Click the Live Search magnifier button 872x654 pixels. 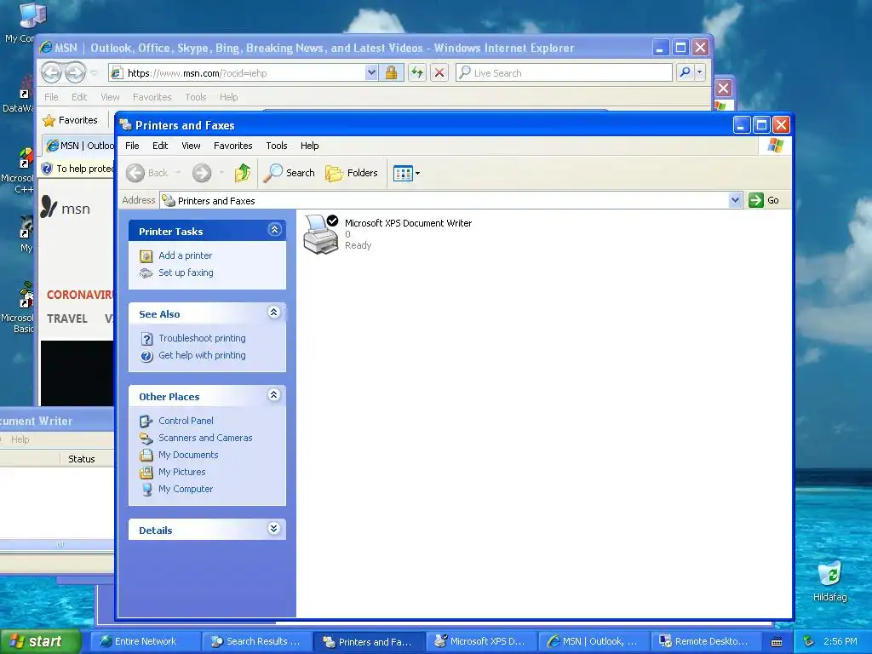pos(686,72)
